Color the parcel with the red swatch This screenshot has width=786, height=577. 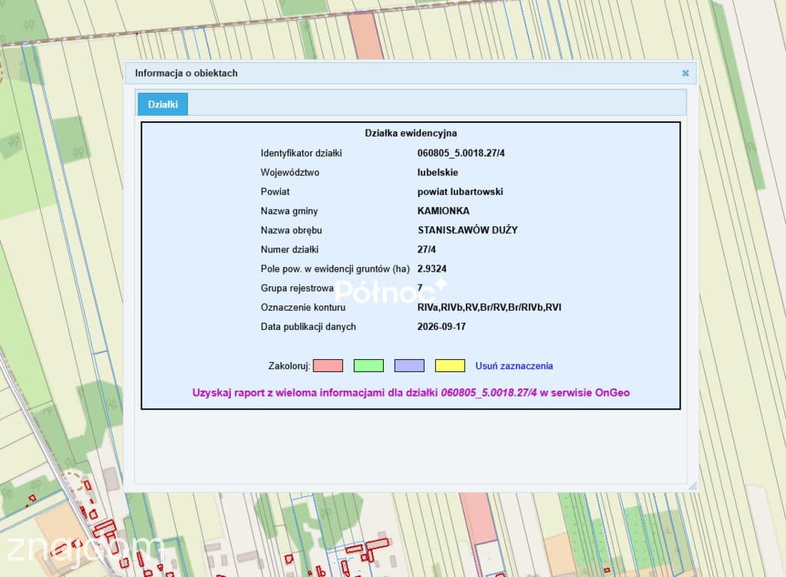coord(328,366)
